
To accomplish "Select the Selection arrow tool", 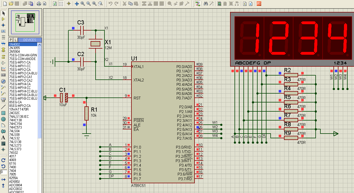I will [x=3, y=13].
